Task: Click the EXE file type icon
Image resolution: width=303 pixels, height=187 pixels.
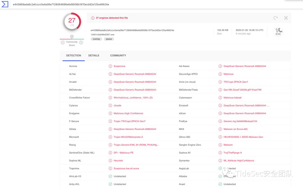Action: click(278, 32)
